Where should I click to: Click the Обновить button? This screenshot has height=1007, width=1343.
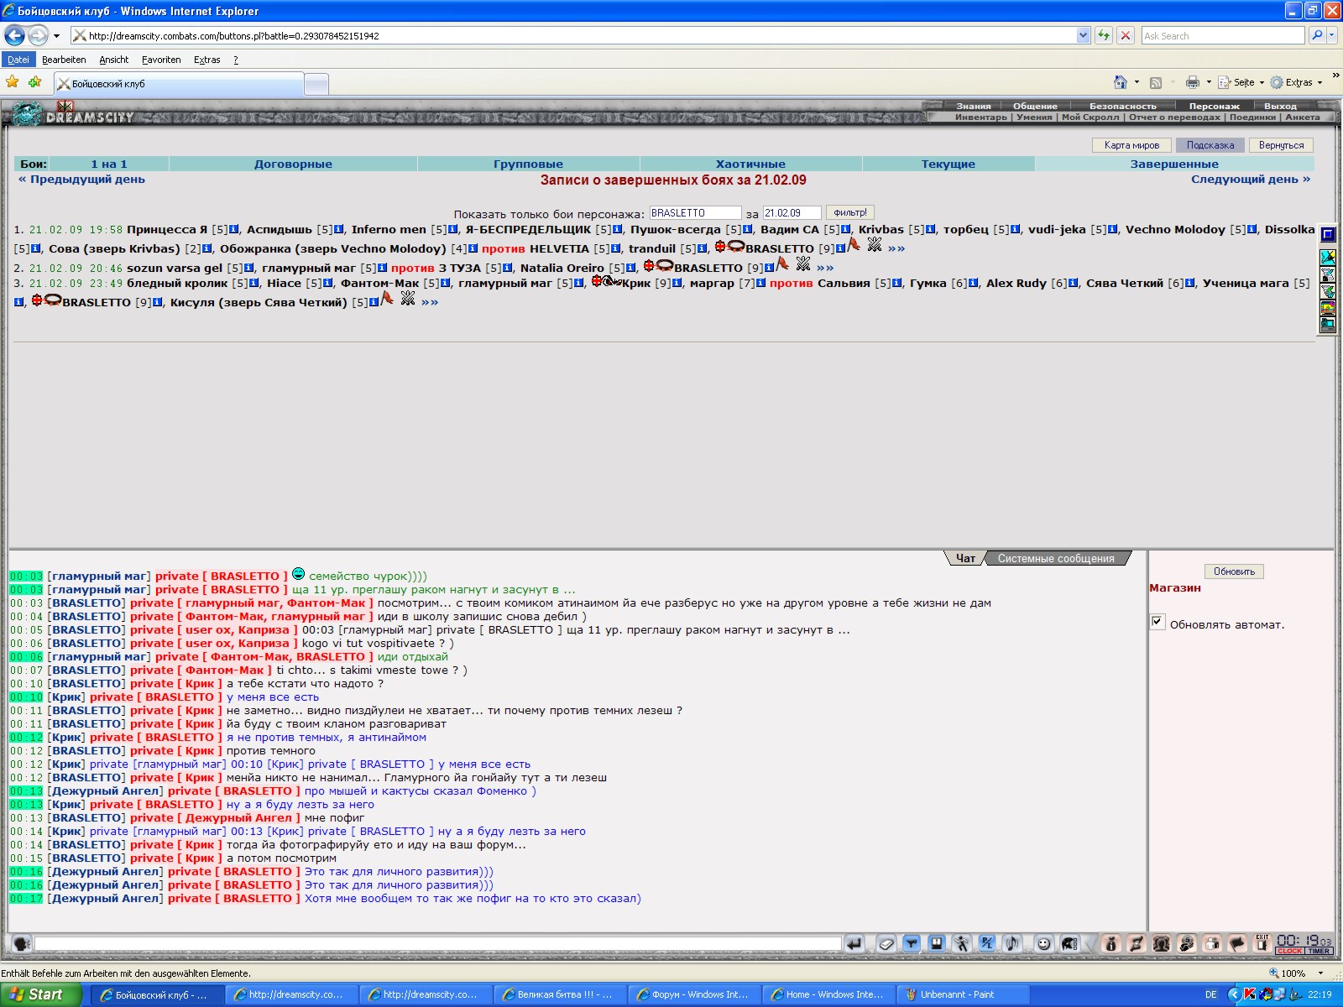1234,571
